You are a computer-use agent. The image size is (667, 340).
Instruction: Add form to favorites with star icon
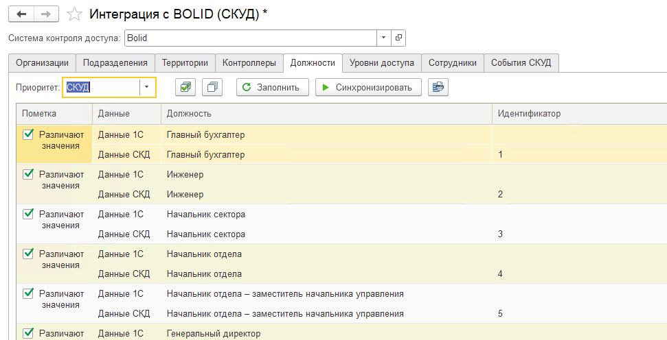point(75,14)
